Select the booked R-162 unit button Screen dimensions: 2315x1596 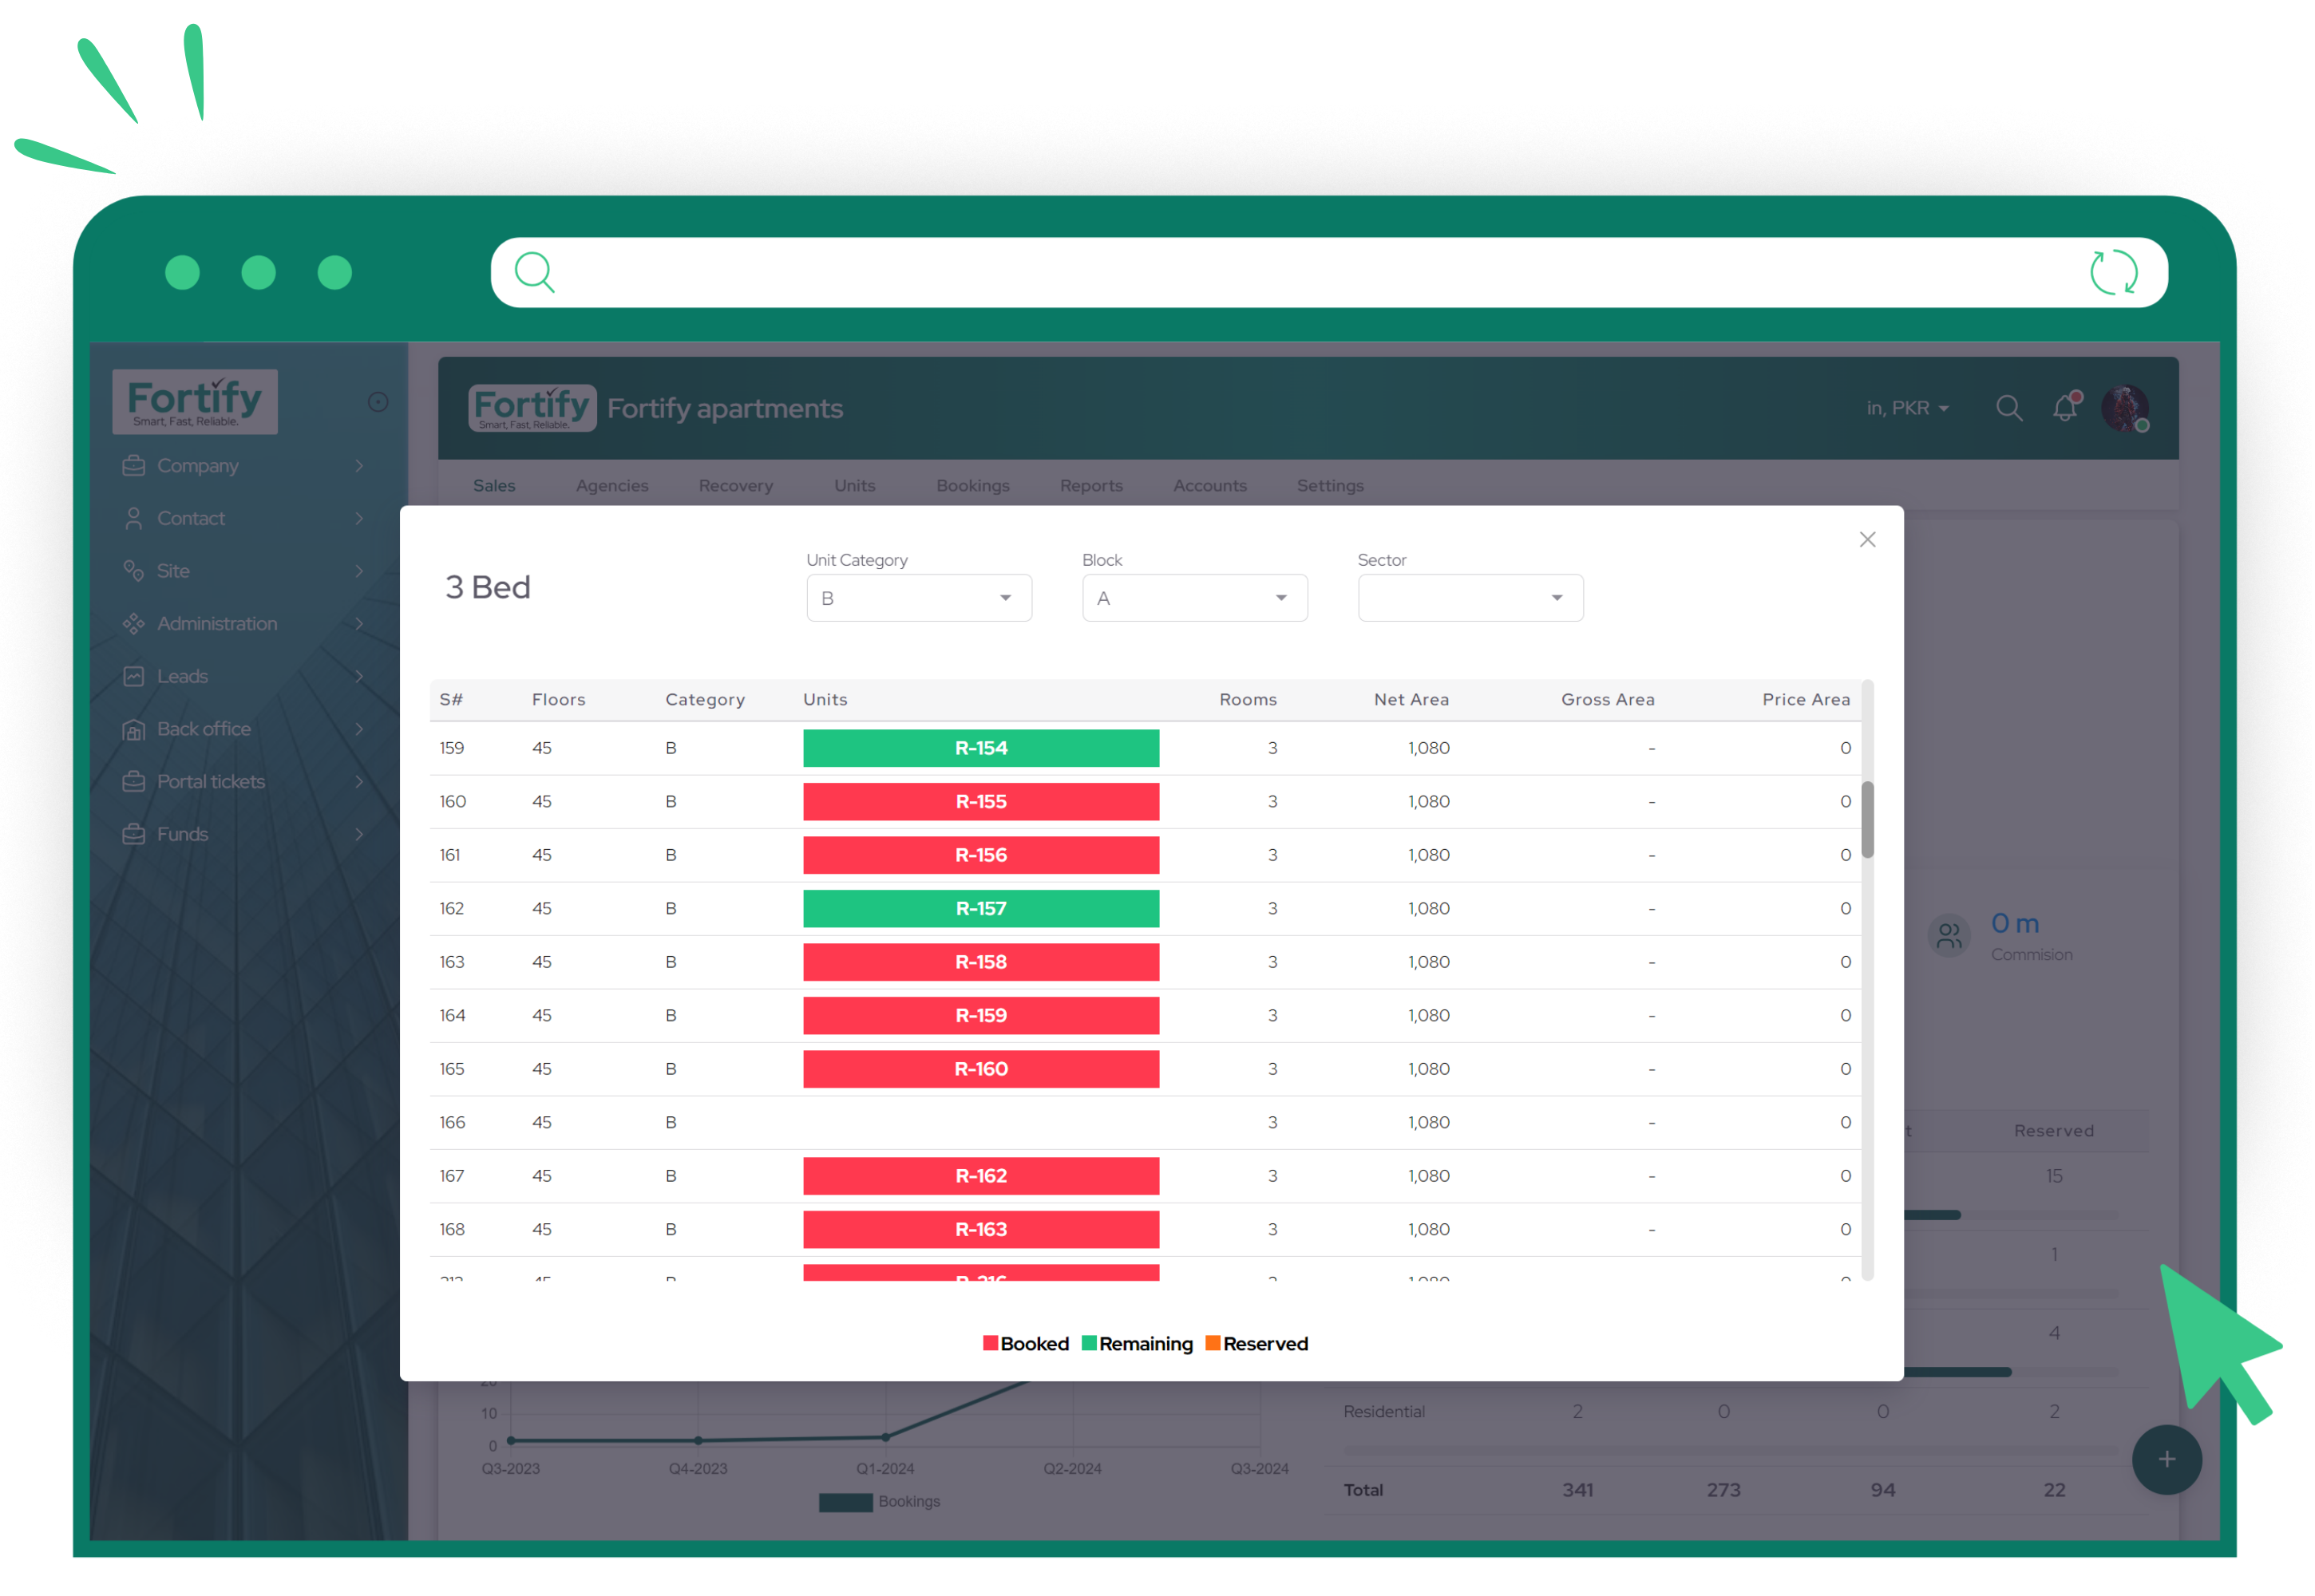coord(980,1176)
